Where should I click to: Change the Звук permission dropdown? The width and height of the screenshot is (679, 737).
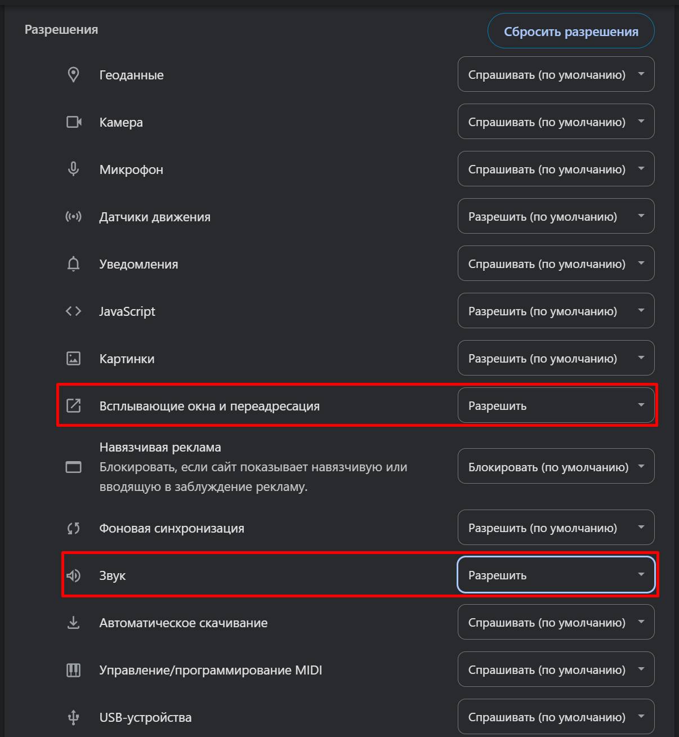coord(556,575)
